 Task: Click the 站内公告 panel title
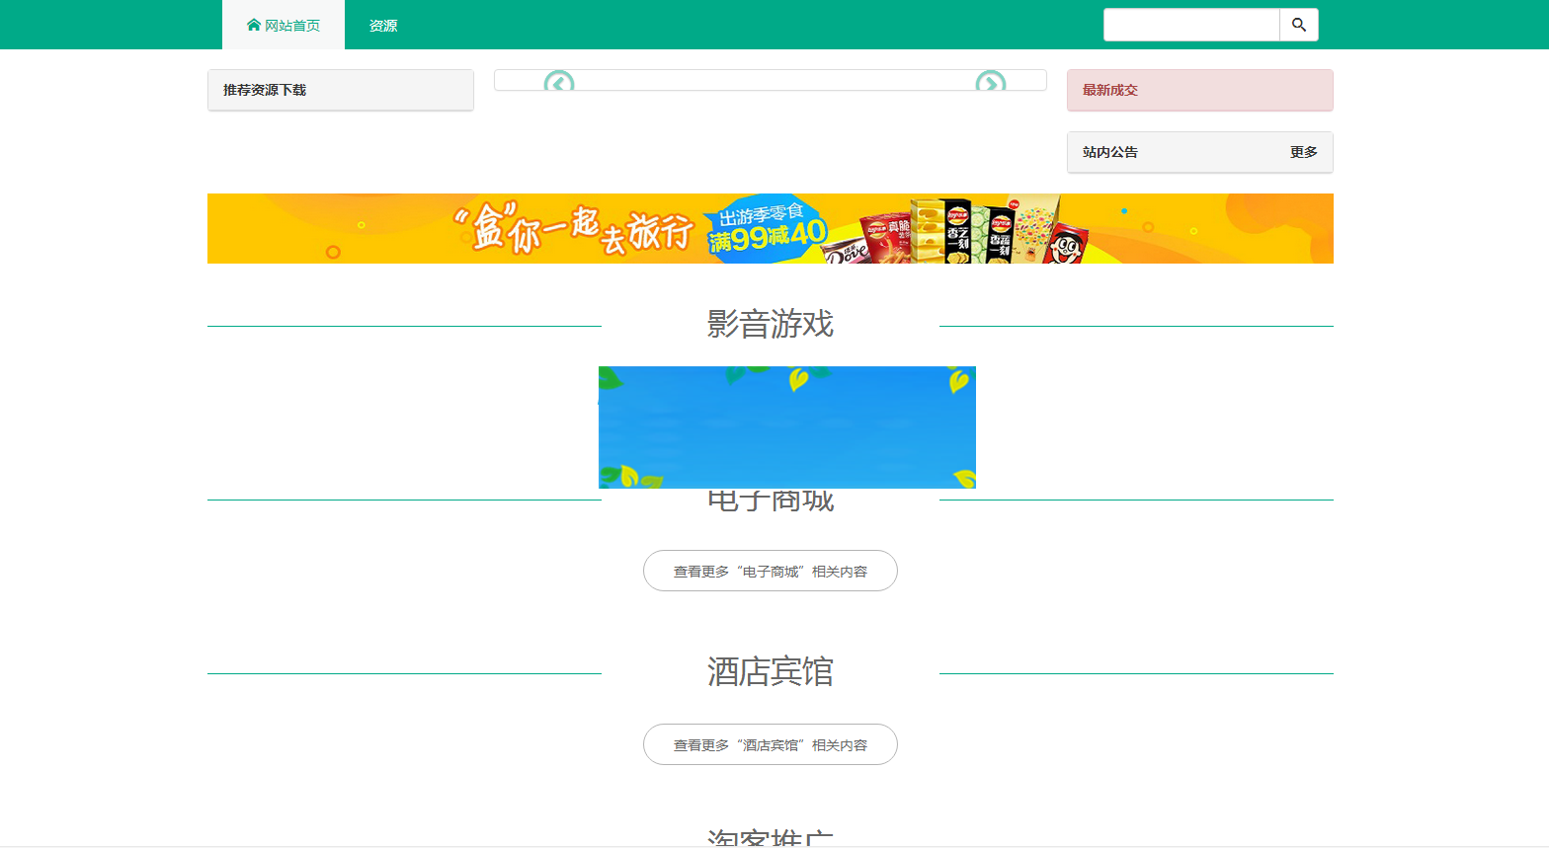coord(1110,152)
